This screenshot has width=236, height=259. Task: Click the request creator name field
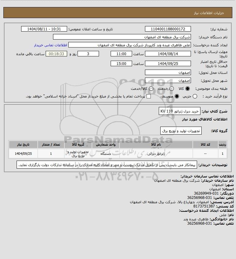[129, 45]
